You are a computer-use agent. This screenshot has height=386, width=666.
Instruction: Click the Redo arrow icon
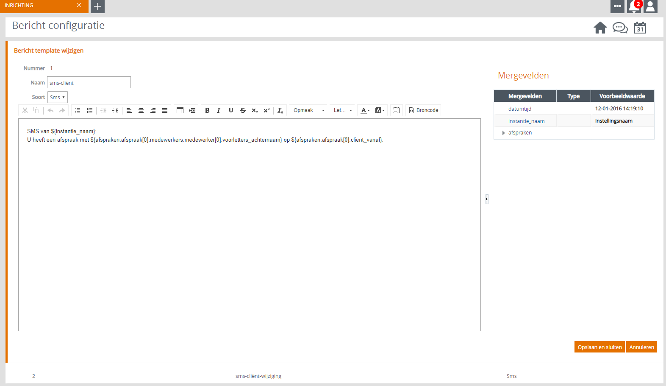click(62, 110)
